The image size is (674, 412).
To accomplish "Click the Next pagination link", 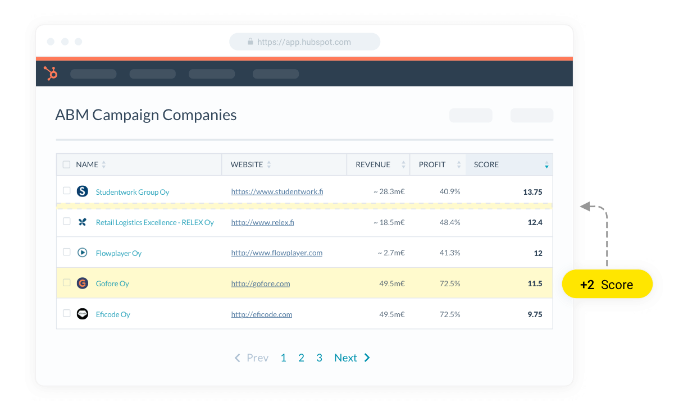I will 345,358.
